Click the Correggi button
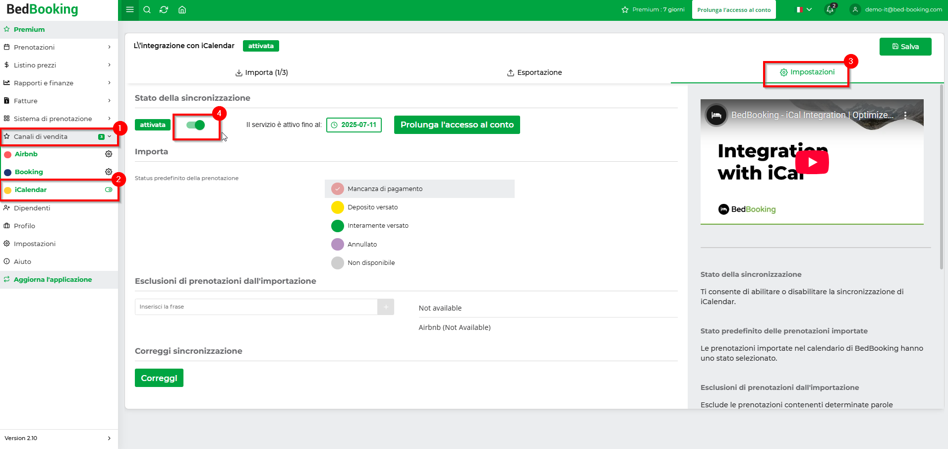 (159, 378)
